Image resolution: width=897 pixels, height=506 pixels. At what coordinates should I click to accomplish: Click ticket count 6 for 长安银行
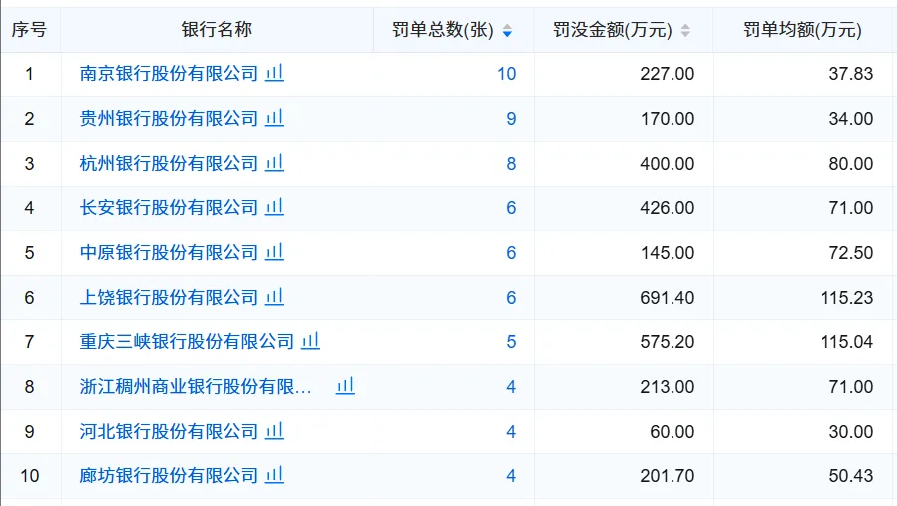point(511,208)
